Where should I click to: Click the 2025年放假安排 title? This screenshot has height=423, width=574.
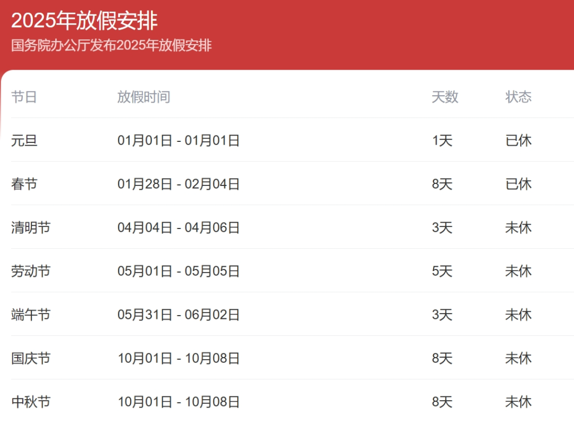[84, 21]
